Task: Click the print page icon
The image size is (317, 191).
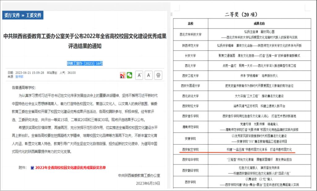Action: coord(158,75)
